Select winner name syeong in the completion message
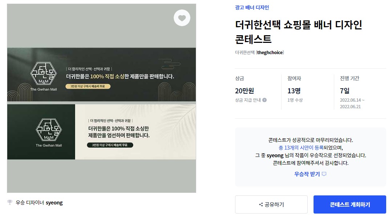 pos(275,155)
